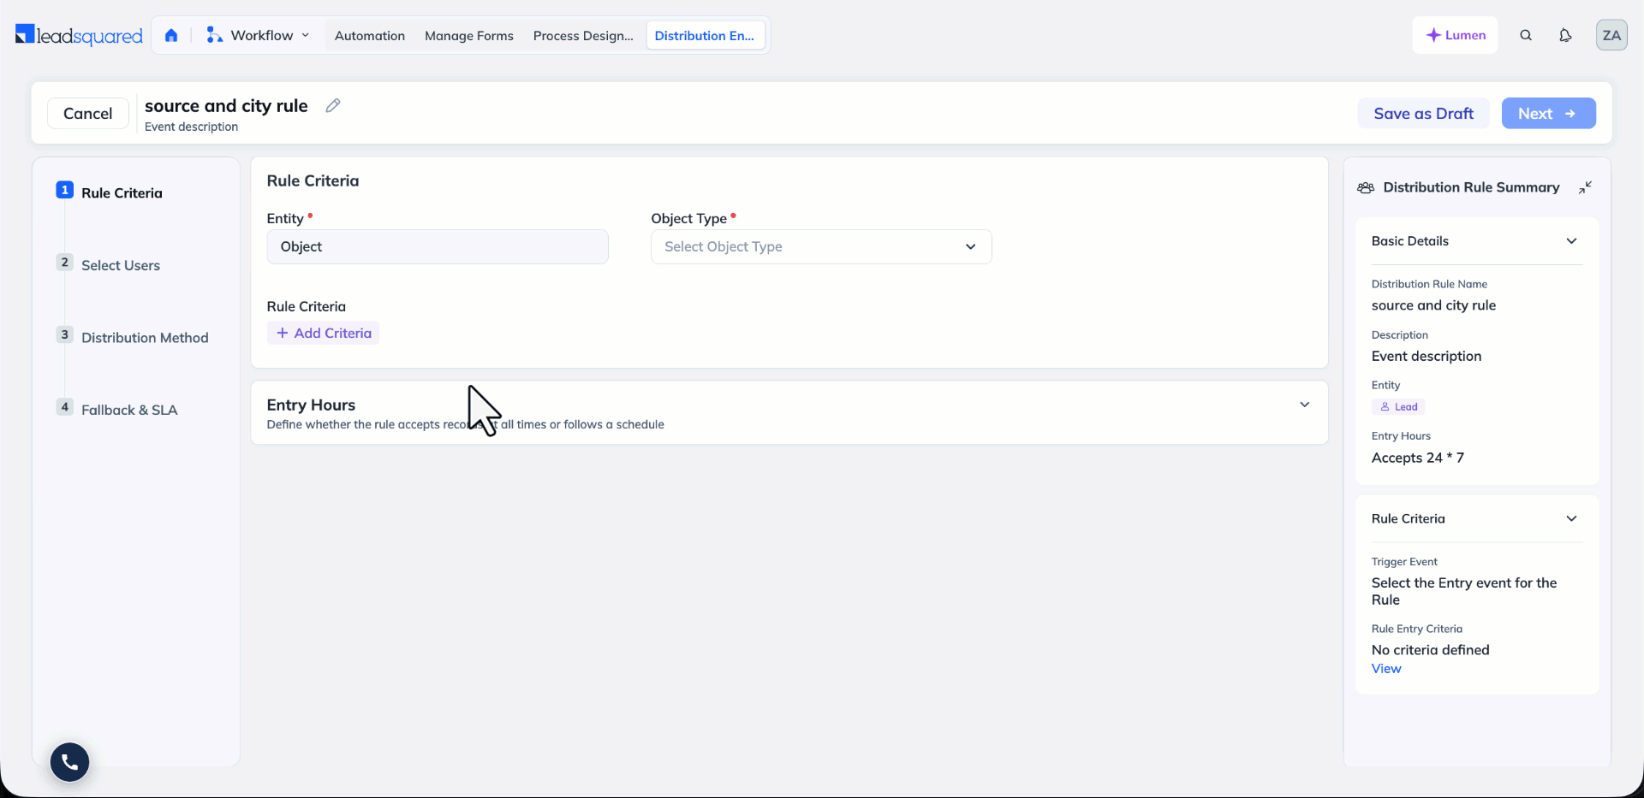Click Save as Draft
The height and width of the screenshot is (798, 1644).
(x=1423, y=113)
